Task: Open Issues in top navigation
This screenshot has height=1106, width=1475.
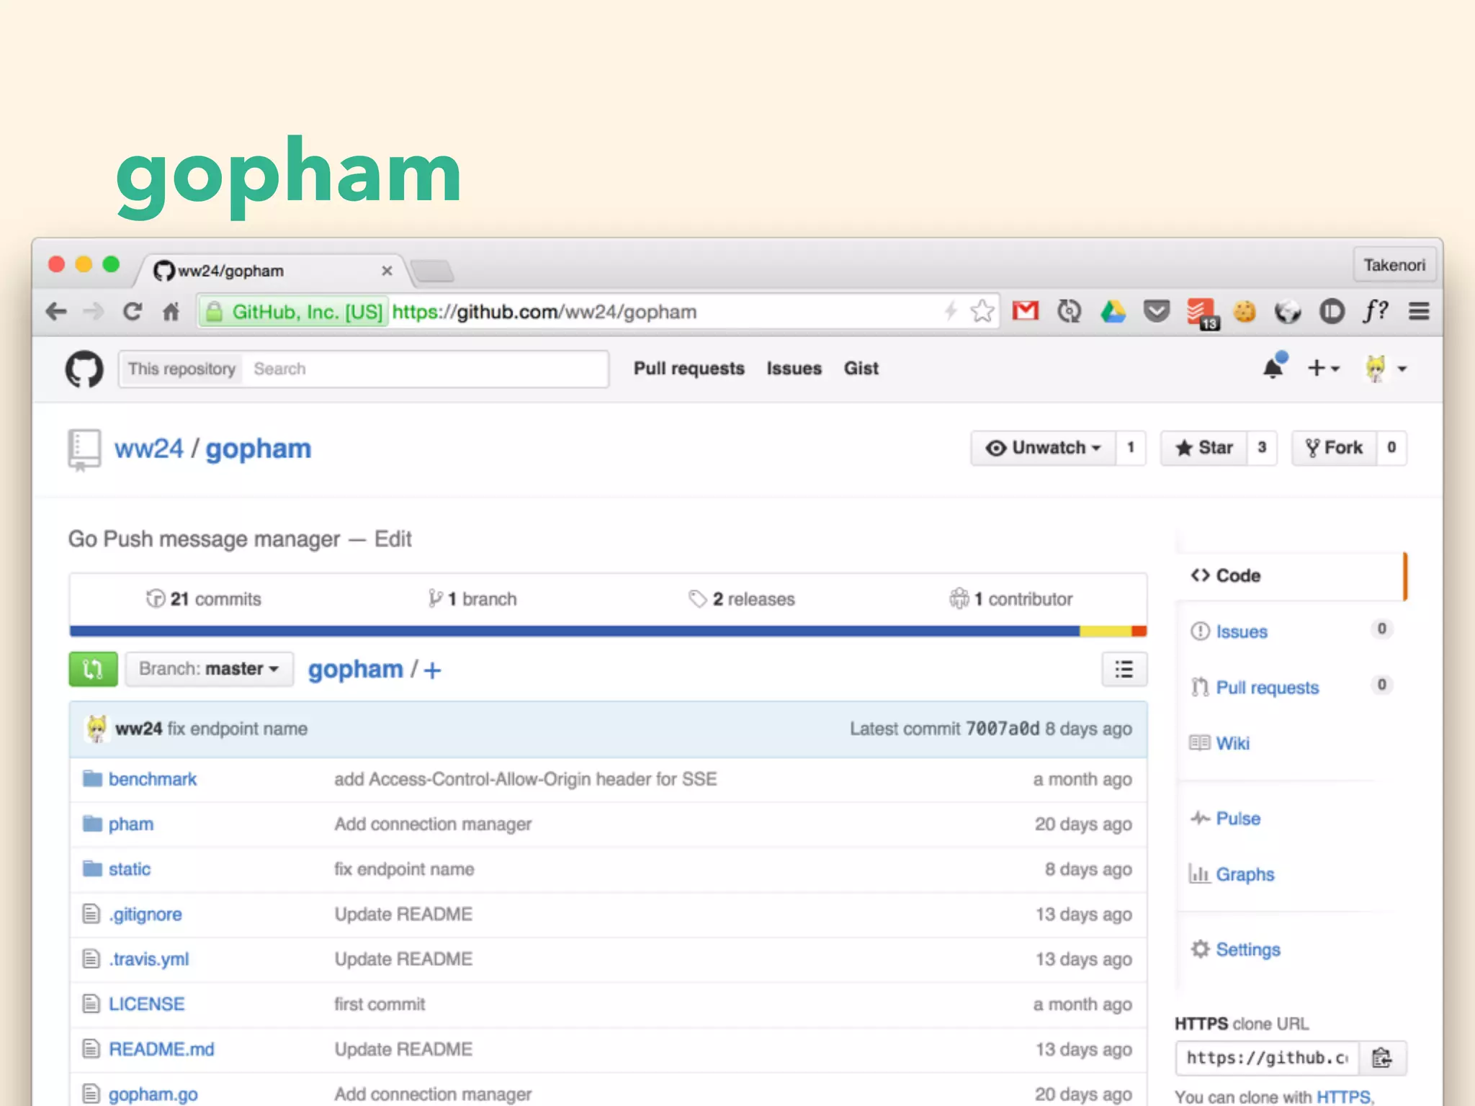Action: click(794, 368)
